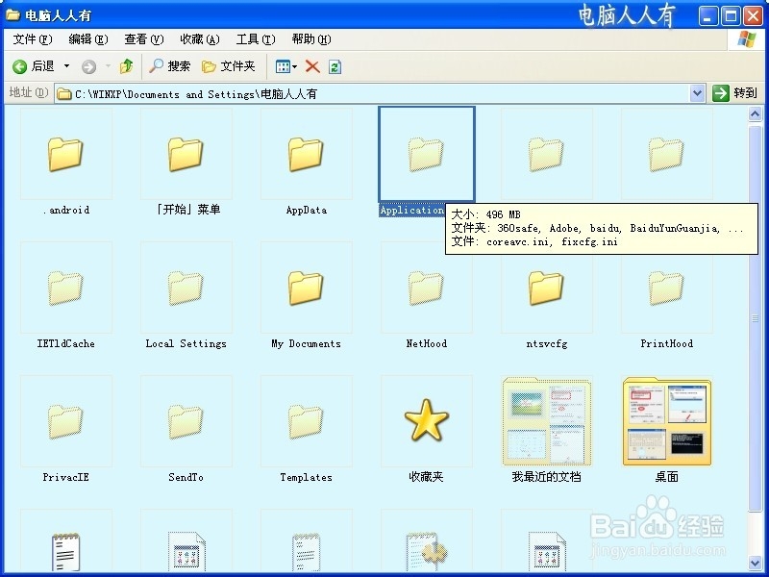The image size is (769, 577).
Task: Select the Templates folder icon
Action: pyautogui.click(x=306, y=421)
